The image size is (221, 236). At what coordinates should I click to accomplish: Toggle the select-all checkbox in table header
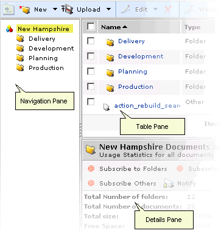[91, 26]
